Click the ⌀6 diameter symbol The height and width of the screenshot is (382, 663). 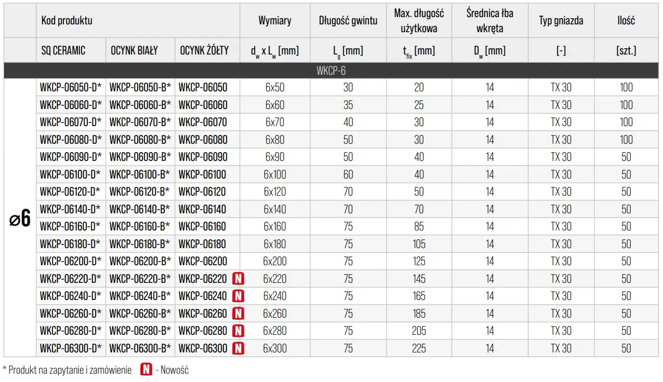click(20, 219)
